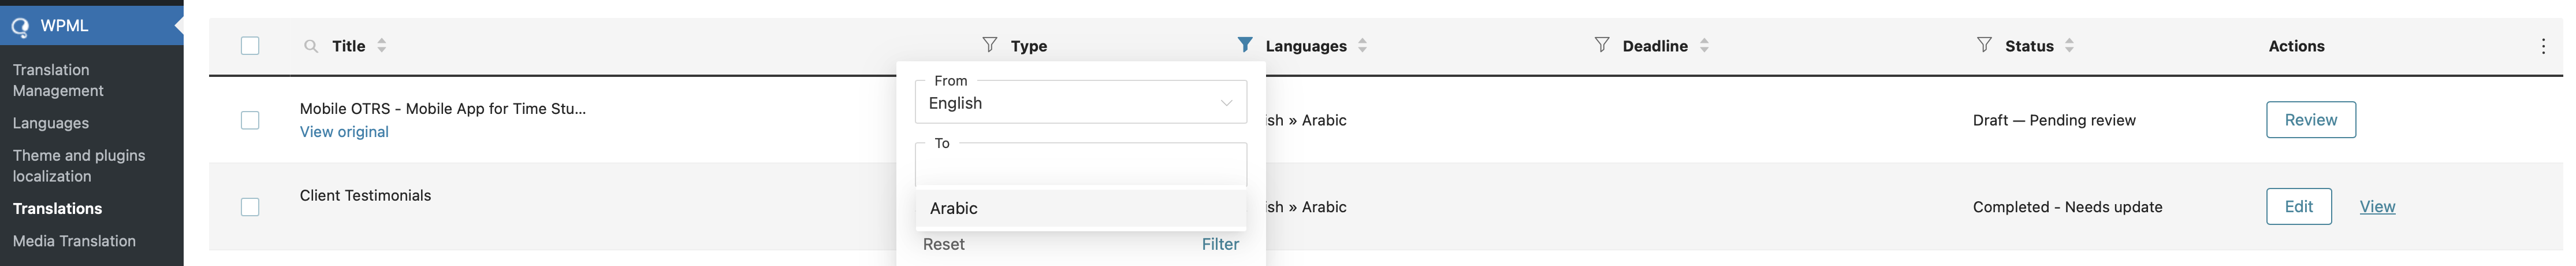Viewport: 2576px width, 266px height.
Task: Click inside the To language input field
Action: (1081, 165)
